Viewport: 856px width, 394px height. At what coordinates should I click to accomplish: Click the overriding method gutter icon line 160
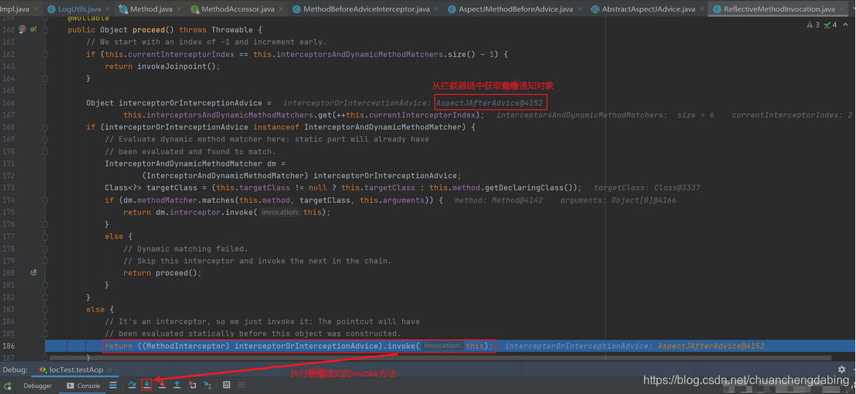(x=34, y=29)
